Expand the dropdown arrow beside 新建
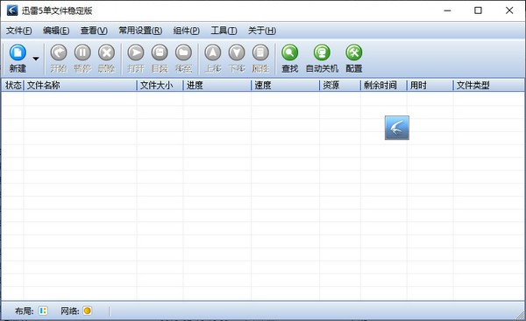This screenshot has width=526, height=321. pos(36,59)
